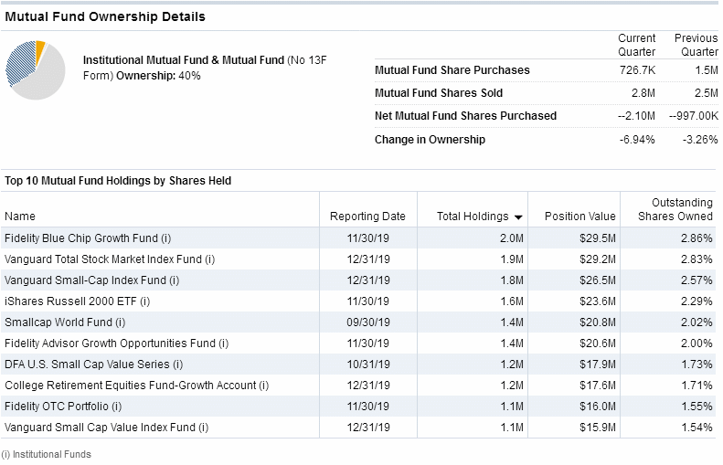This screenshot has height=465, width=723.
Task: Click the --997.00K previous quarter value
Action: pyautogui.click(x=694, y=116)
